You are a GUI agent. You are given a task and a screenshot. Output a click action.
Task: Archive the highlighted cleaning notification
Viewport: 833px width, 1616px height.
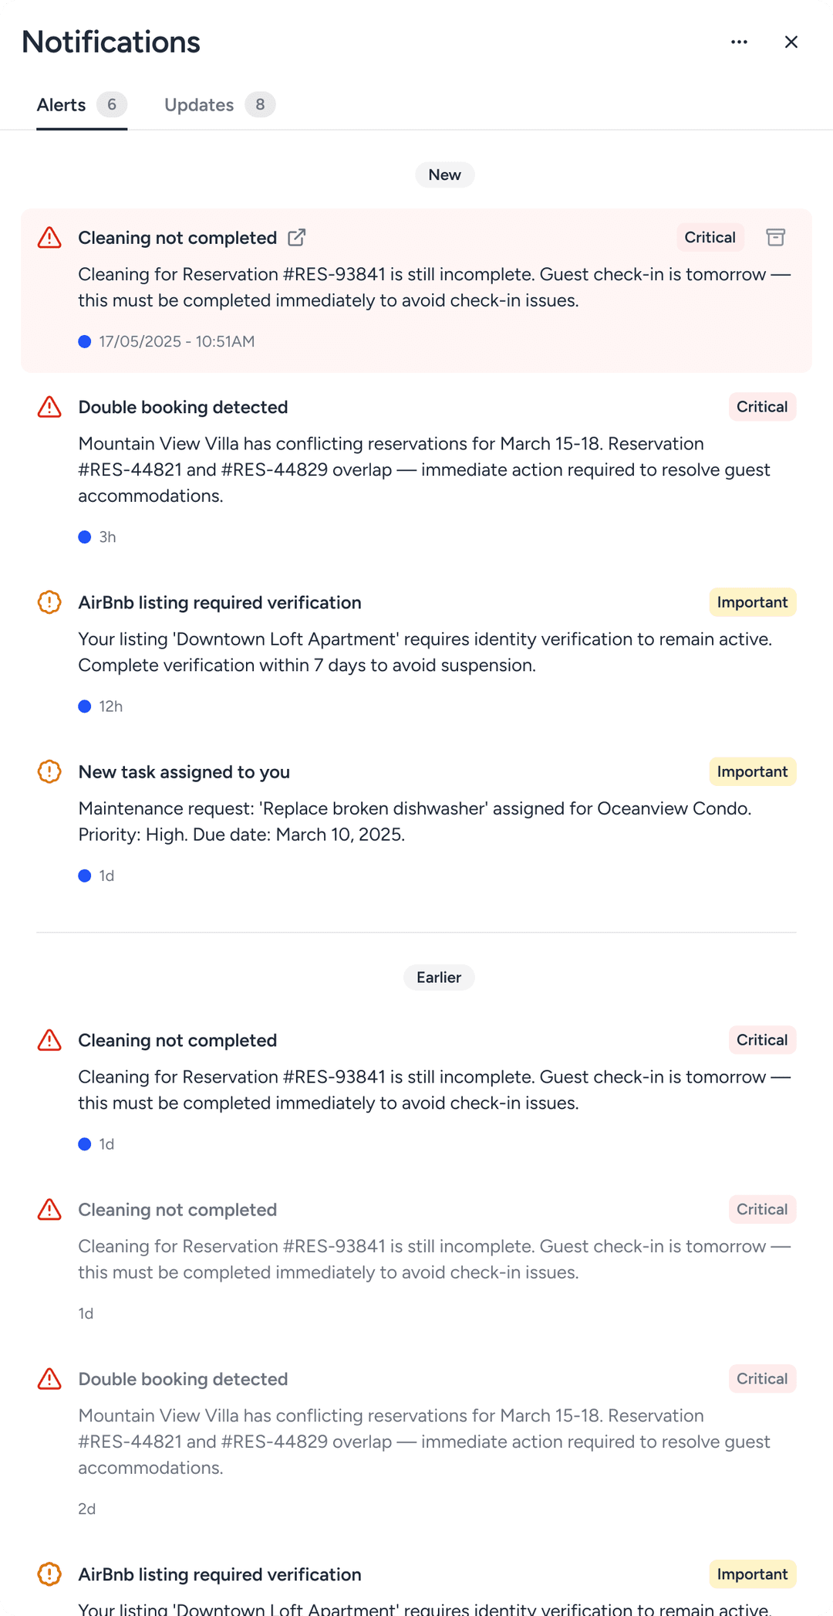pyautogui.click(x=775, y=237)
